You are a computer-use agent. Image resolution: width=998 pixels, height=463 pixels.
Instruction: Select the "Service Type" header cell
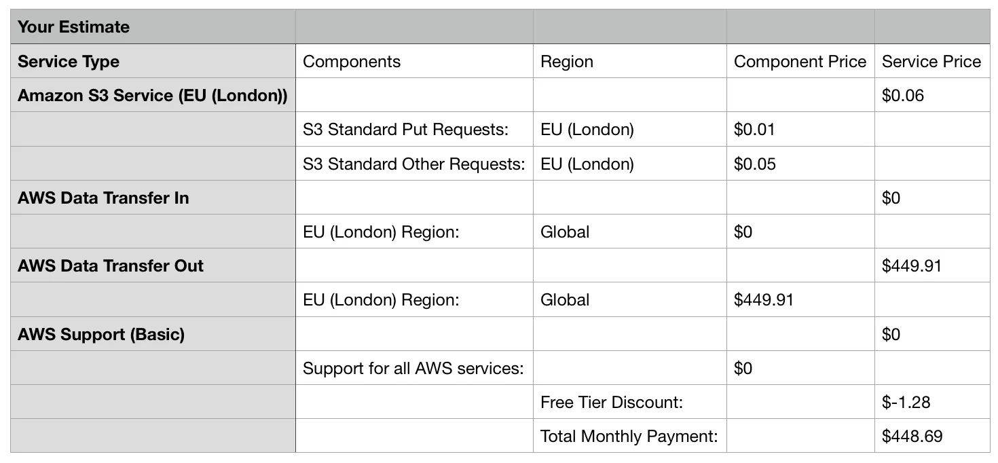pos(69,62)
